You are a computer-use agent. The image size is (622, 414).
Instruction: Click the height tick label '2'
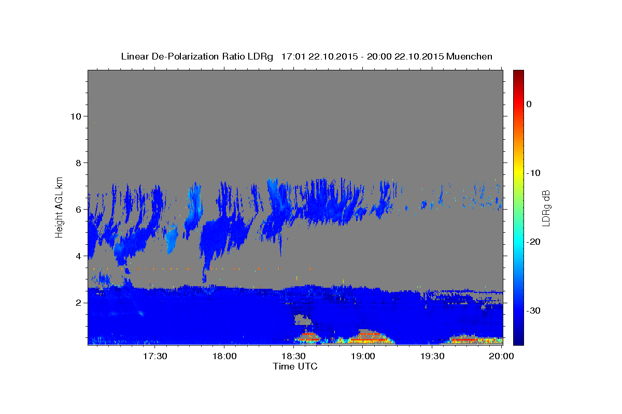point(78,302)
